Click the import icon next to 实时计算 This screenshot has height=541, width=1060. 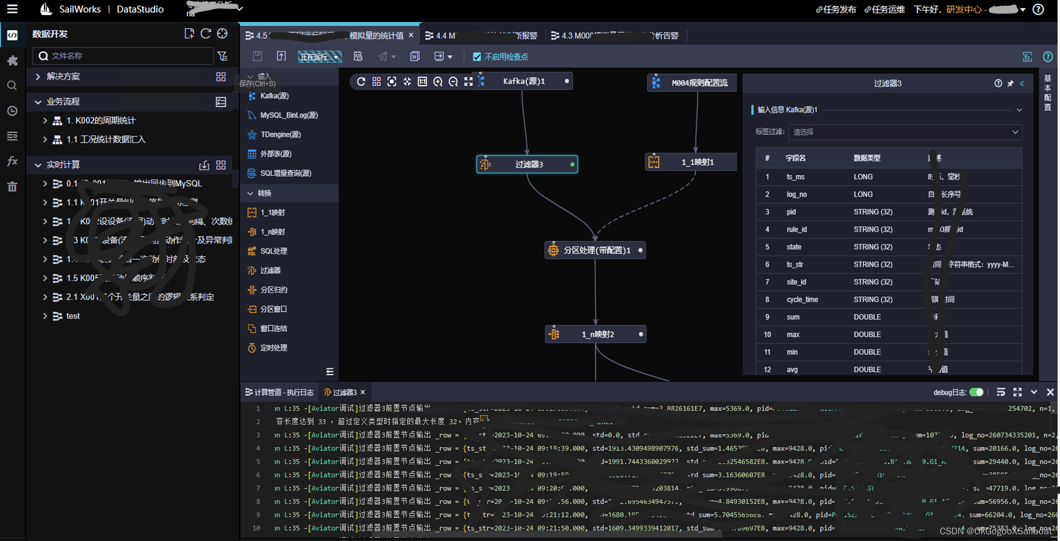tap(204, 165)
